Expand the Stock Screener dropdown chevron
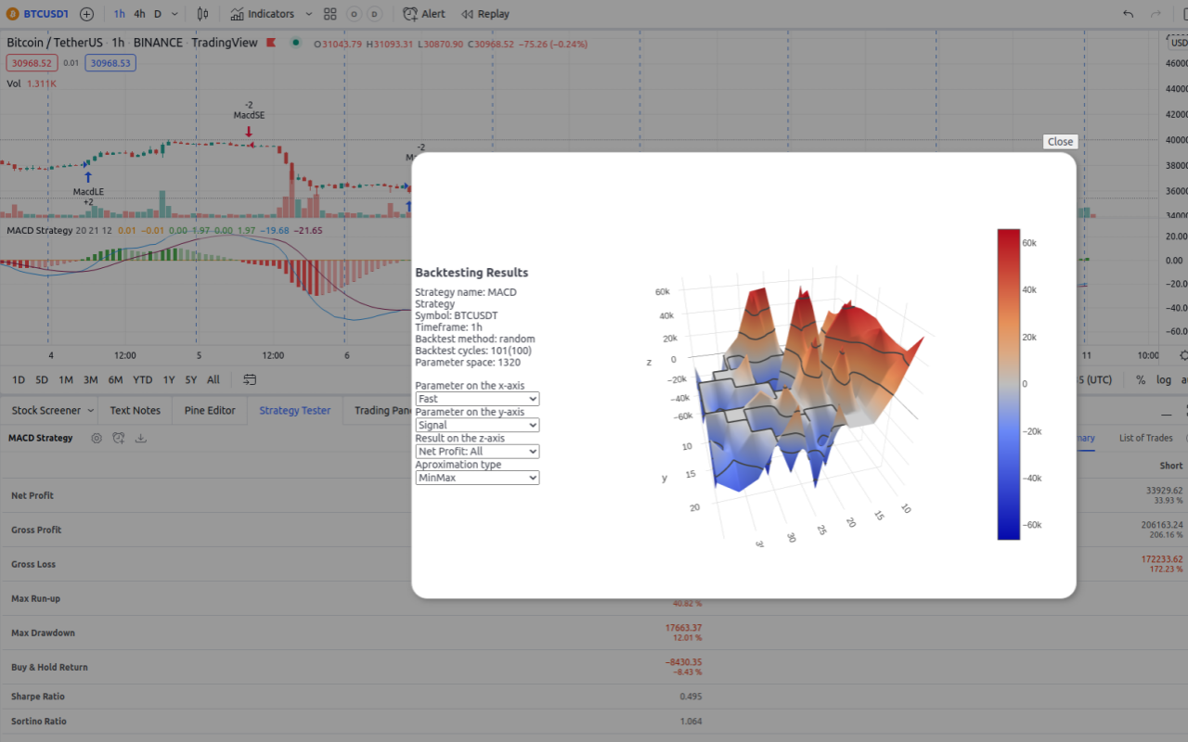The image size is (1188, 742). point(89,410)
